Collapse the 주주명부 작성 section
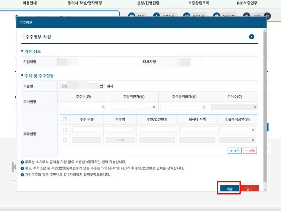Viewport: 281px width, 211px height. pos(252,37)
